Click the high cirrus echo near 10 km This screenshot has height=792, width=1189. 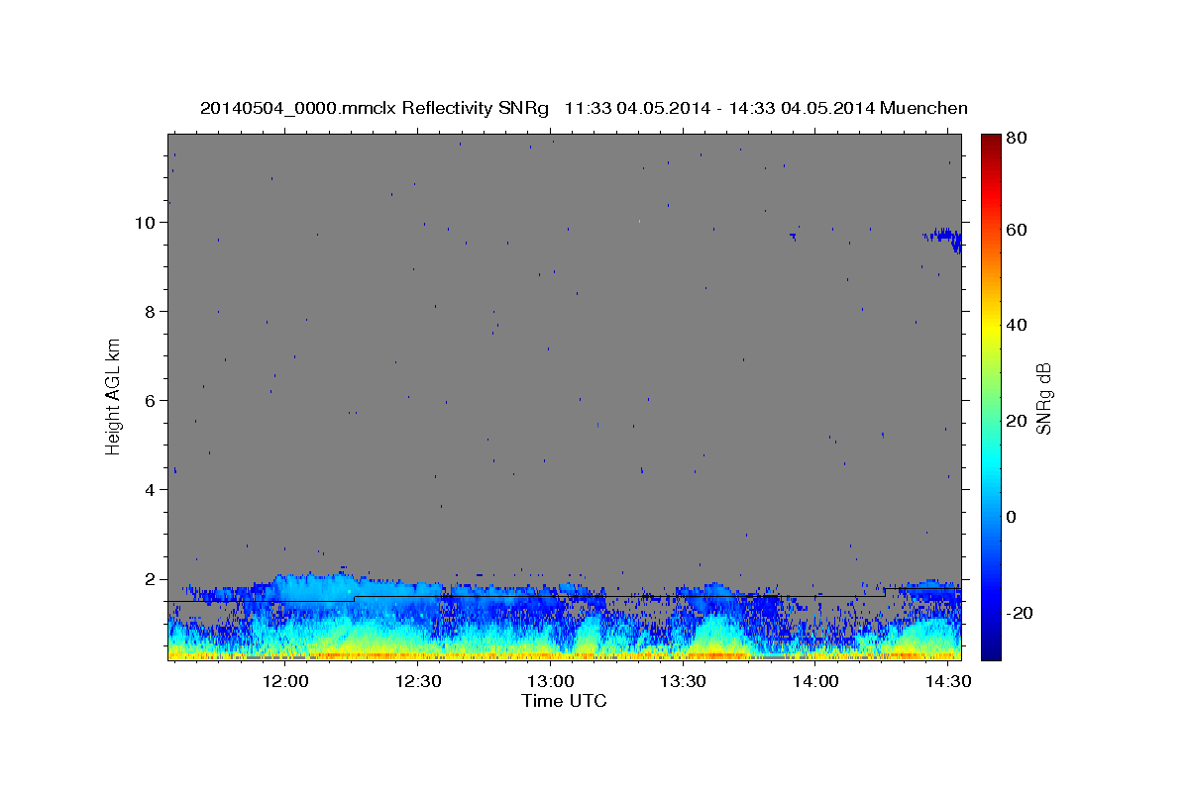[943, 238]
